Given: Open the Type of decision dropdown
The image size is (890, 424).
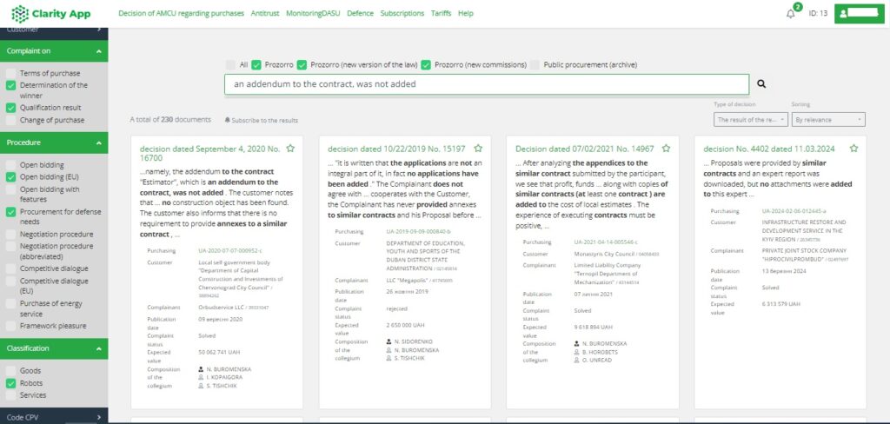Looking at the screenshot, I should [750, 120].
